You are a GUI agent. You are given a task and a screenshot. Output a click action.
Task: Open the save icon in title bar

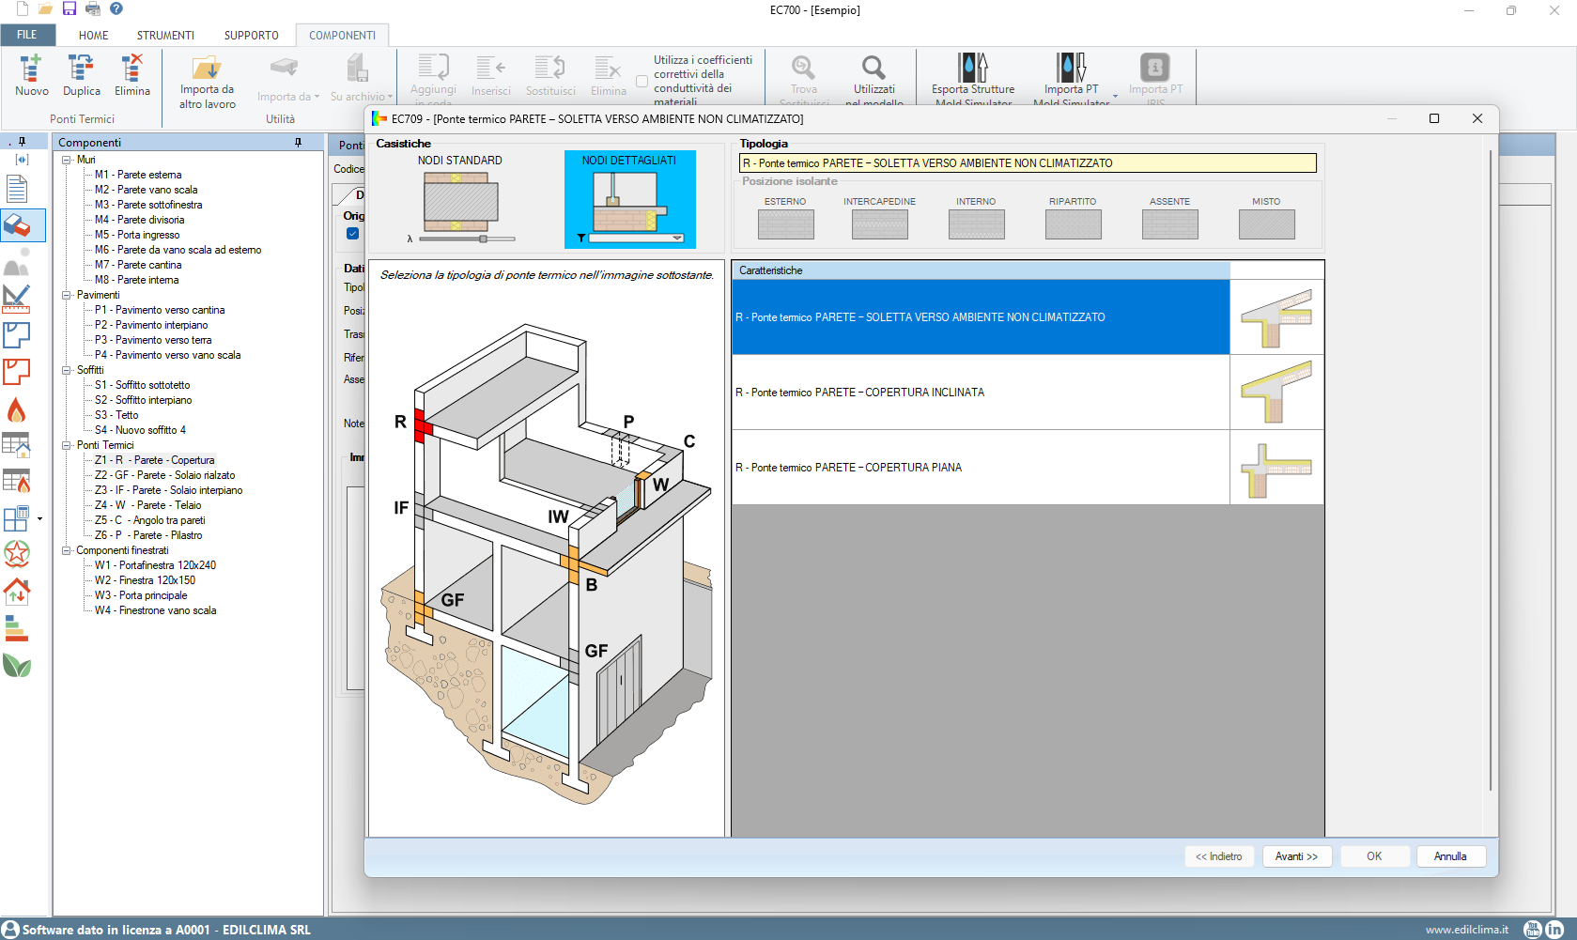70,8
